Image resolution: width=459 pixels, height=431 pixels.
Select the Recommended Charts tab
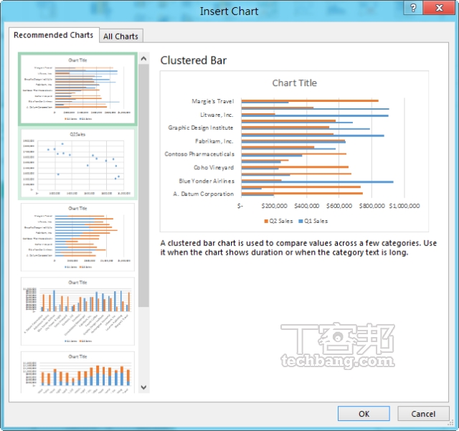54,35
